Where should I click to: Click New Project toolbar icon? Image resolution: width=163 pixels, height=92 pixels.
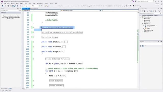(x=8, y=6)
